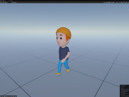Open scene effects dropdown arrow

123,2
